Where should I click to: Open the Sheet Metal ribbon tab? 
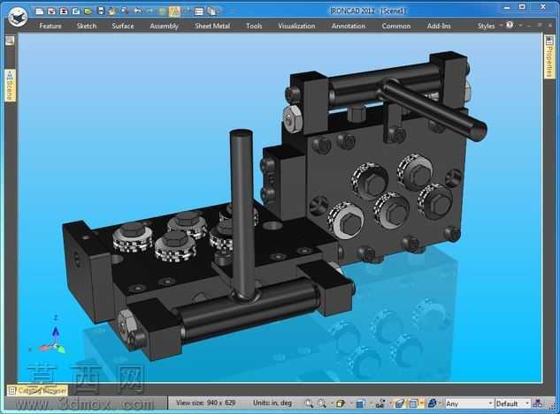click(x=212, y=26)
